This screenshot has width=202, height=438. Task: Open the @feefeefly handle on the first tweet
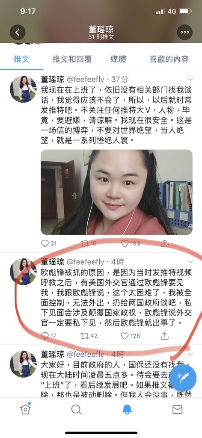[85, 79]
